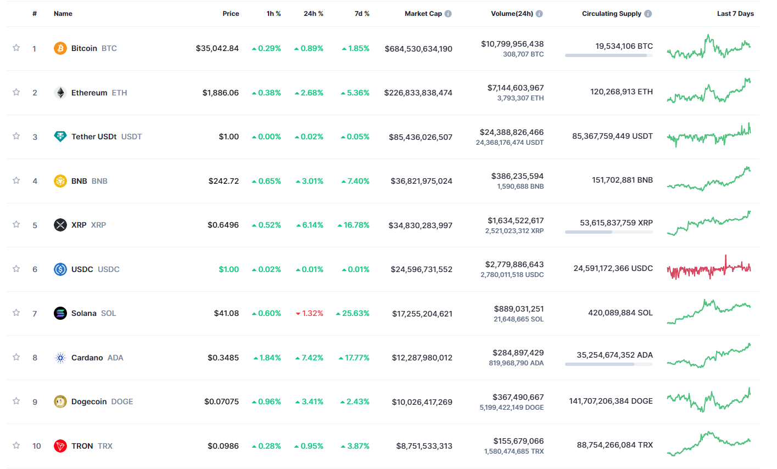This screenshot has width=777, height=469.
Task: Click the Bitcoin coin logo
Action: click(x=60, y=48)
